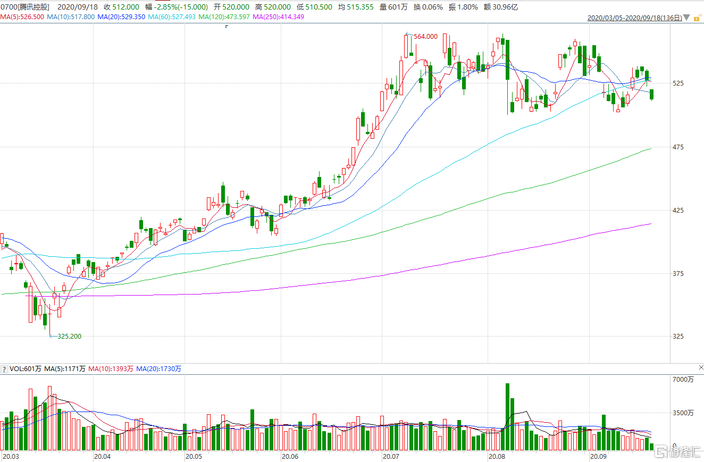Viewport: 704px width, 462px height.
Task: Click the amplitude value 振 1.80%
Action: click(464, 7)
